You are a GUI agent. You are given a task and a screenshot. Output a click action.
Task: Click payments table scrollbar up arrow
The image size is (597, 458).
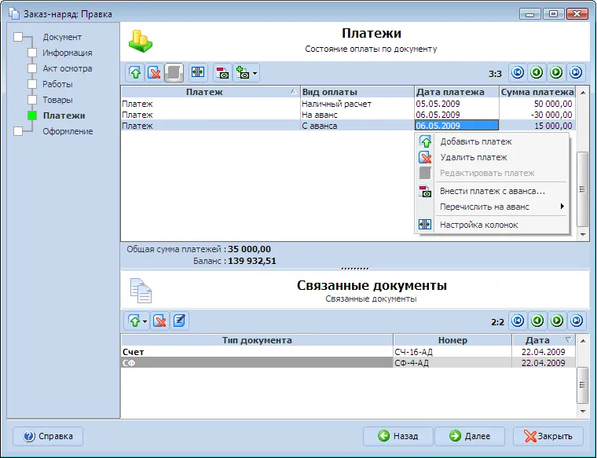pyautogui.click(x=583, y=92)
